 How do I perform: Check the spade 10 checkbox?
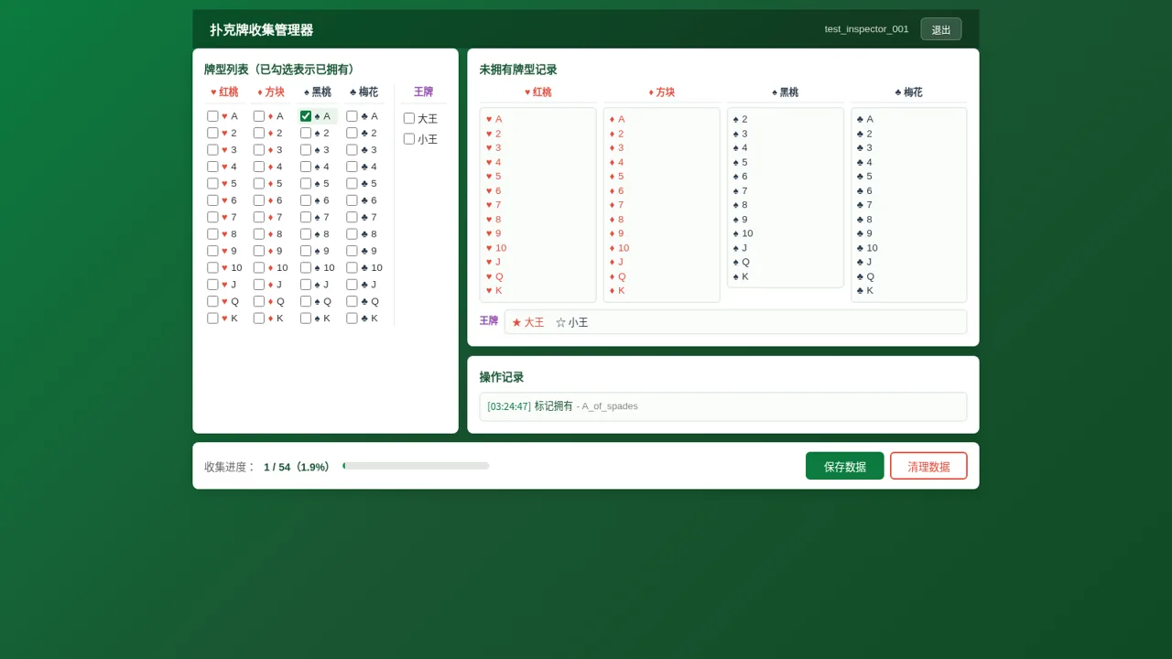click(x=306, y=267)
